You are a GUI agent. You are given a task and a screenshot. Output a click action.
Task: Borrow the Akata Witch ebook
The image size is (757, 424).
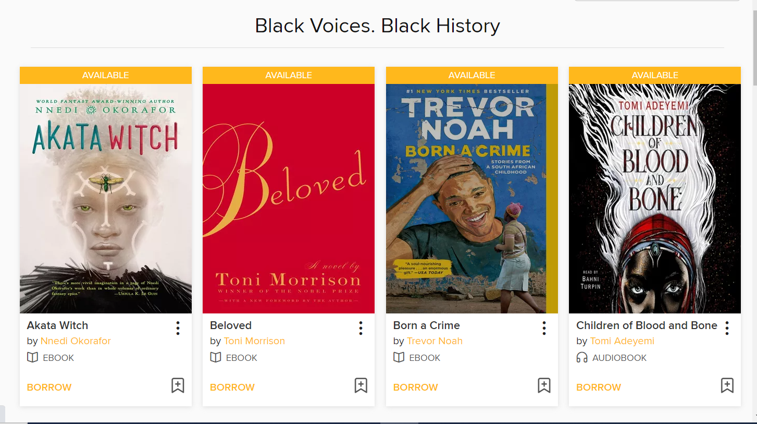click(x=49, y=387)
